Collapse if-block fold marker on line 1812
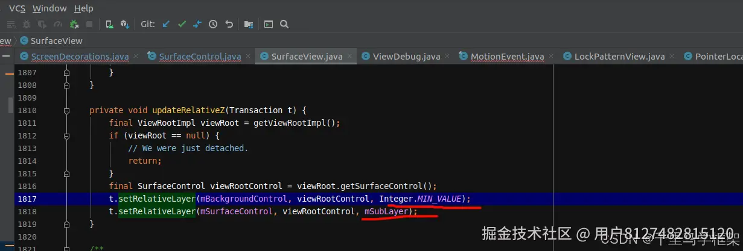Screen dimensions: 743x251 pyautogui.click(x=66, y=135)
